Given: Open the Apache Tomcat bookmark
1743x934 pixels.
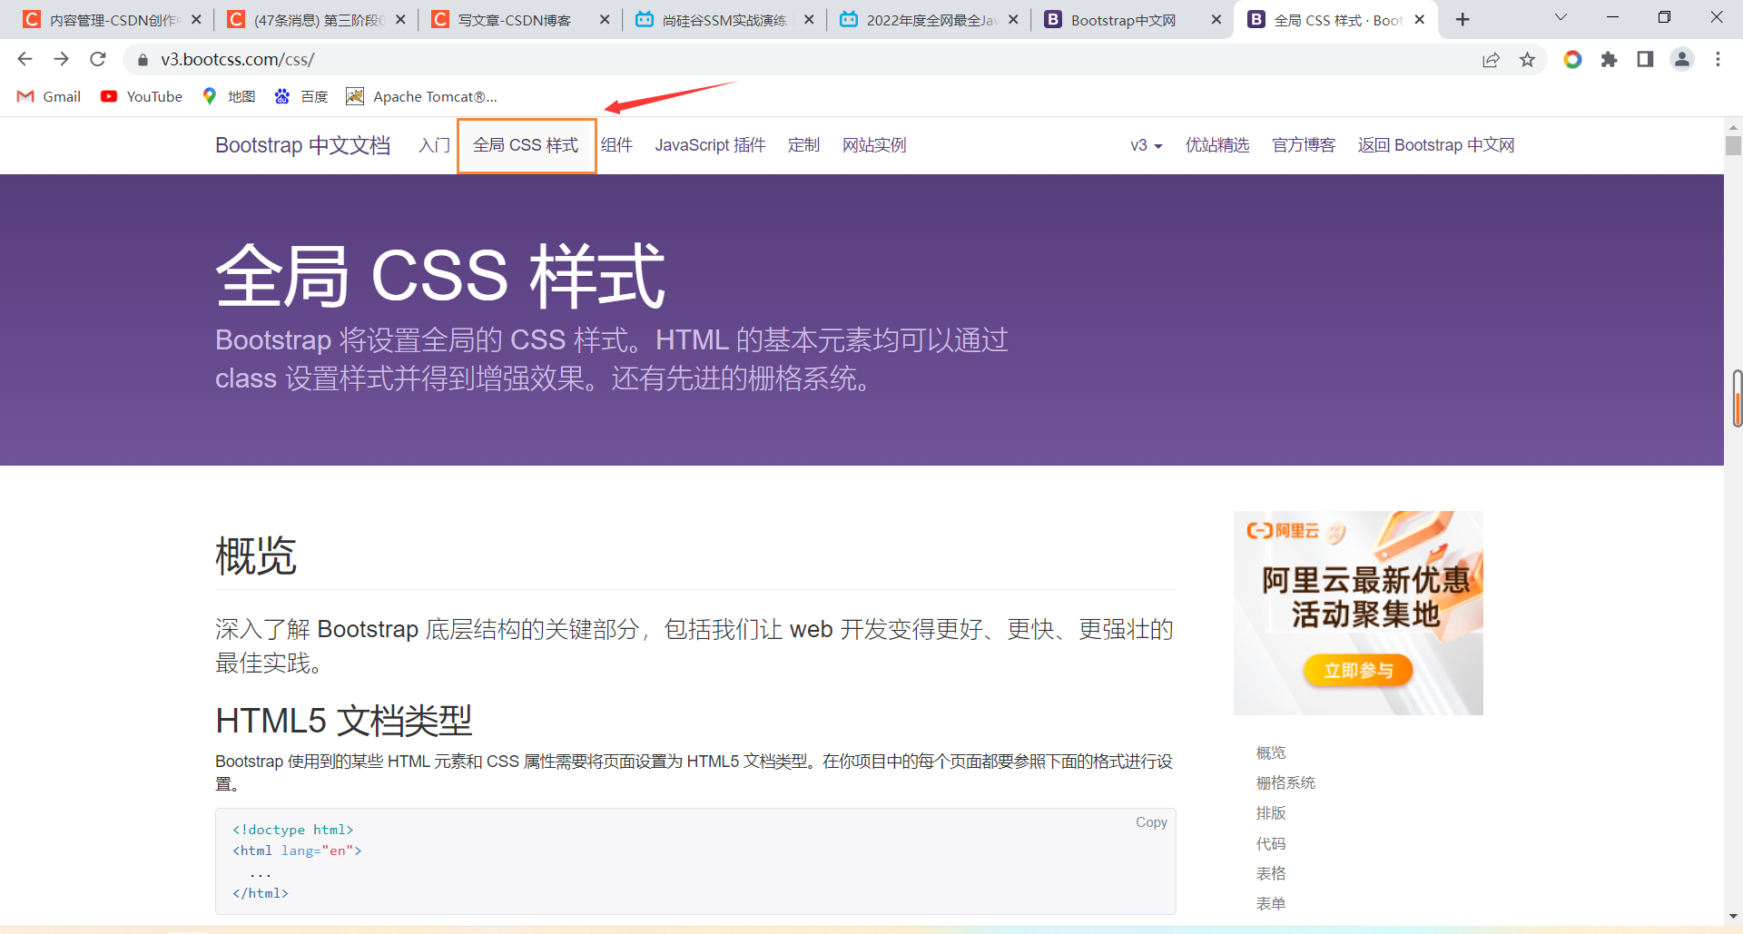Looking at the screenshot, I should [x=422, y=96].
